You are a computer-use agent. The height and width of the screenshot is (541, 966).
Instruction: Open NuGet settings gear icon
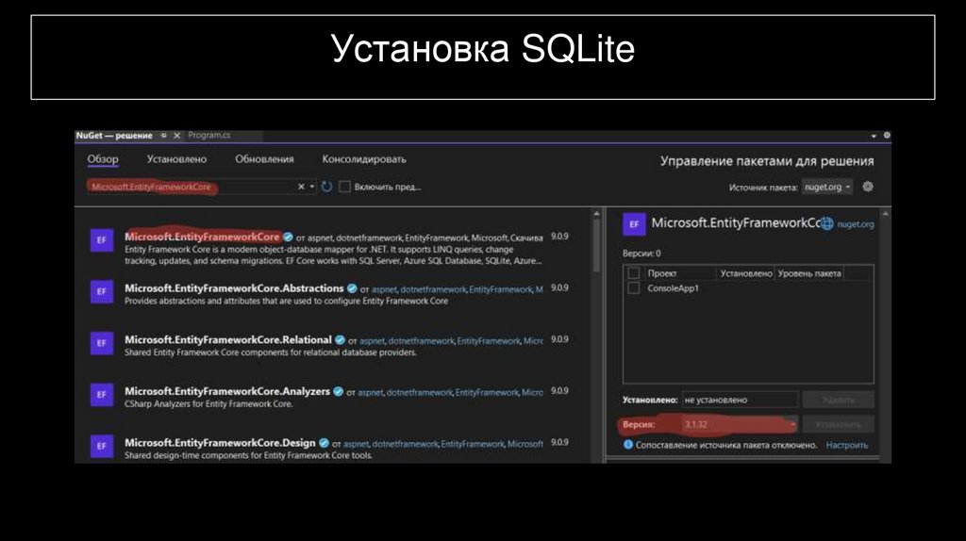coord(868,187)
